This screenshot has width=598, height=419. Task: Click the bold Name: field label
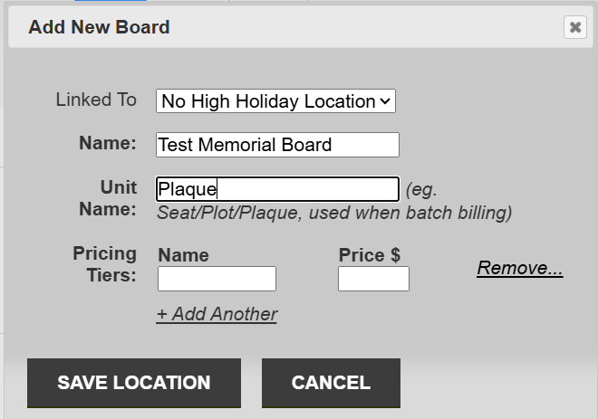(x=107, y=143)
